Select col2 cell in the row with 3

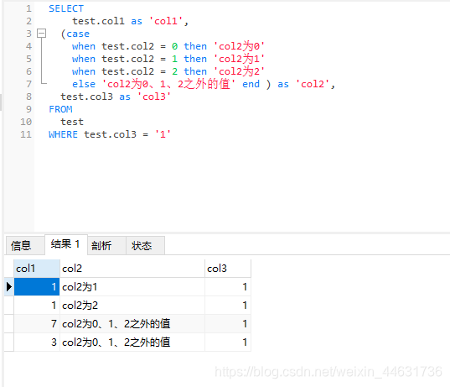[x=132, y=342]
